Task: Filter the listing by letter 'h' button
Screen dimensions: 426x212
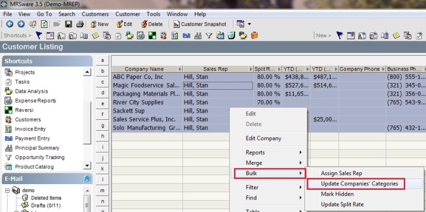Action: 102,136
